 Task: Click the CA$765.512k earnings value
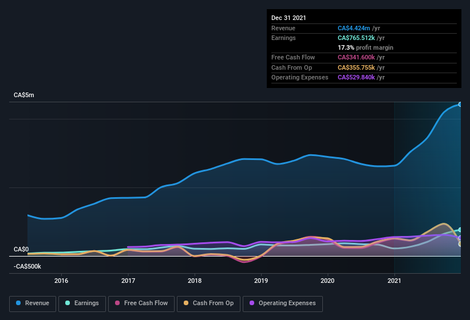(356, 38)
